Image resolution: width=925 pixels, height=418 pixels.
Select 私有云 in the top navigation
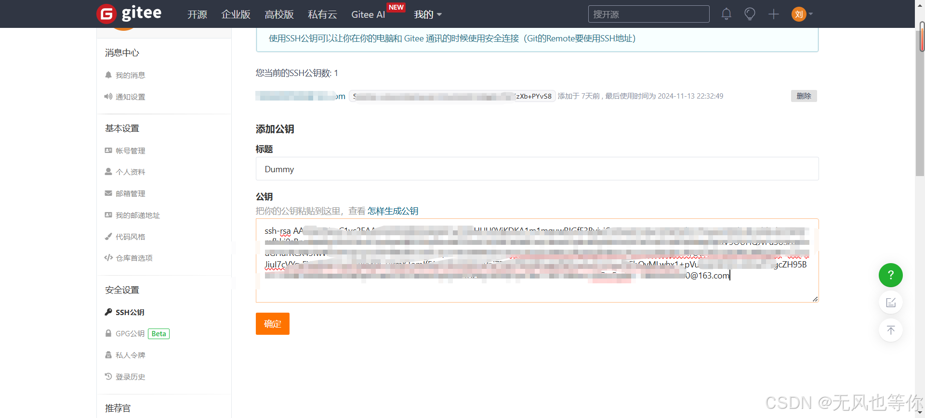coord(322,14)
